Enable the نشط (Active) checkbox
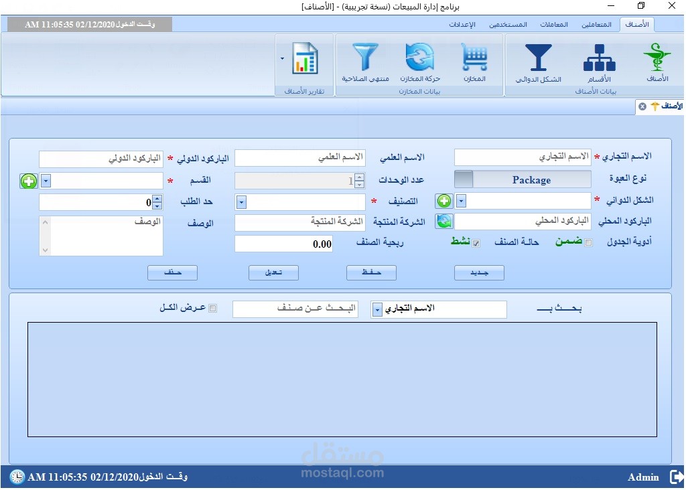Viewport: 686px width, 490px height. tap(476, 243)
